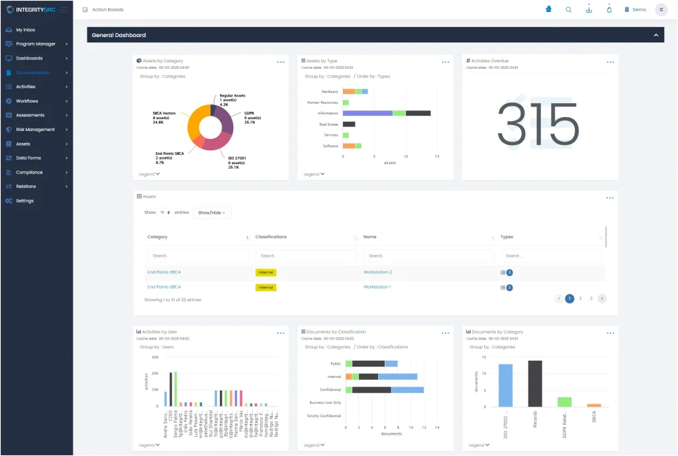Viewport: 678px width, 456px height.
Task: Click the Name column search field
Action: [428, 255]
